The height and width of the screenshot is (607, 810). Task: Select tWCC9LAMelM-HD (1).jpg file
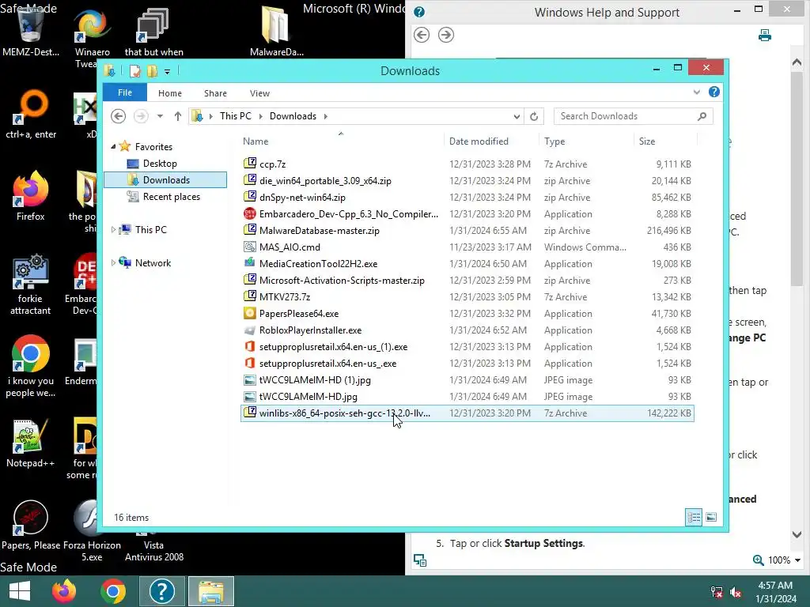pos(467,380)
